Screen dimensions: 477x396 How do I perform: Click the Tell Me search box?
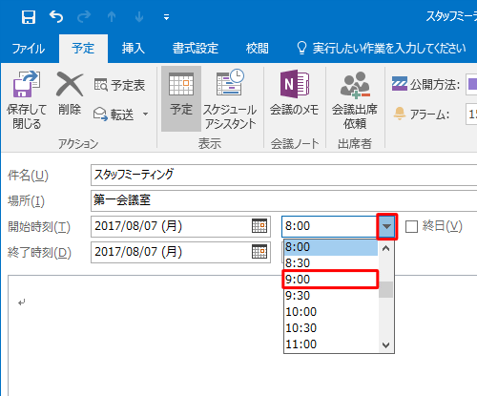click(x=382, y=49)
